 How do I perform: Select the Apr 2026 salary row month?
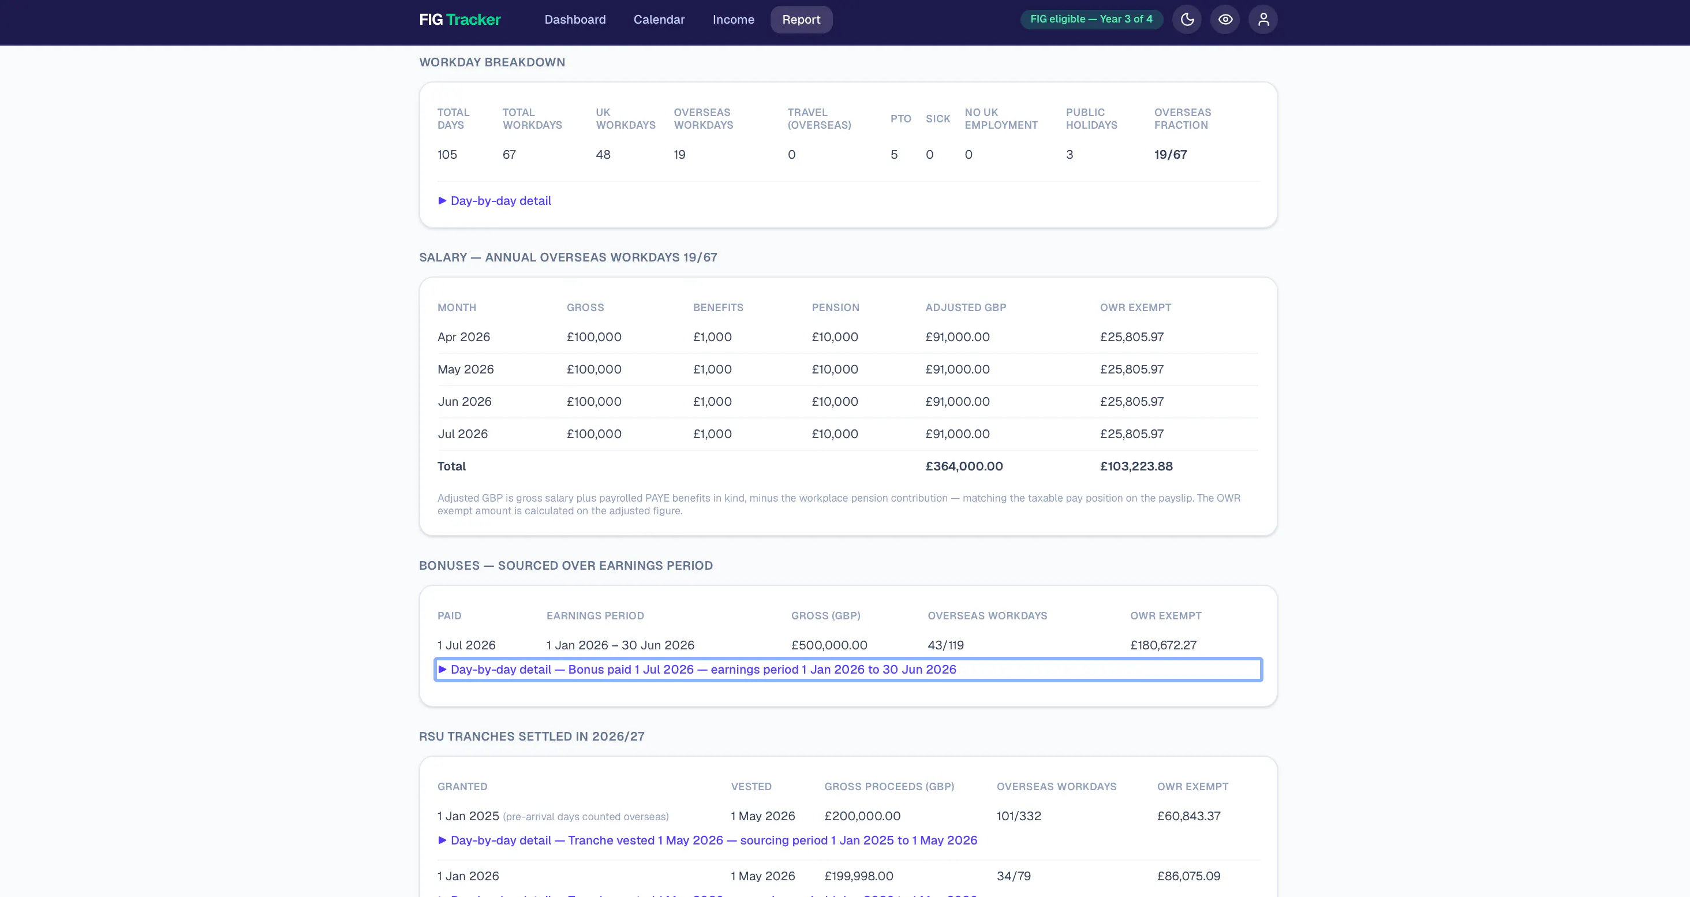464,337
